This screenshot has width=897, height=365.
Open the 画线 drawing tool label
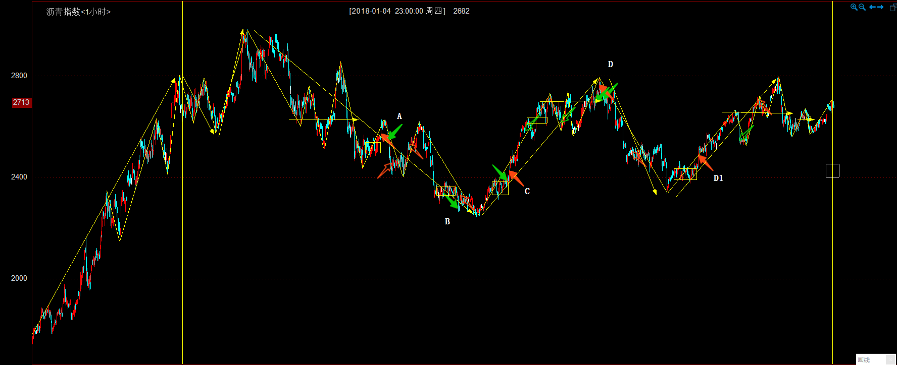point(864,359)
